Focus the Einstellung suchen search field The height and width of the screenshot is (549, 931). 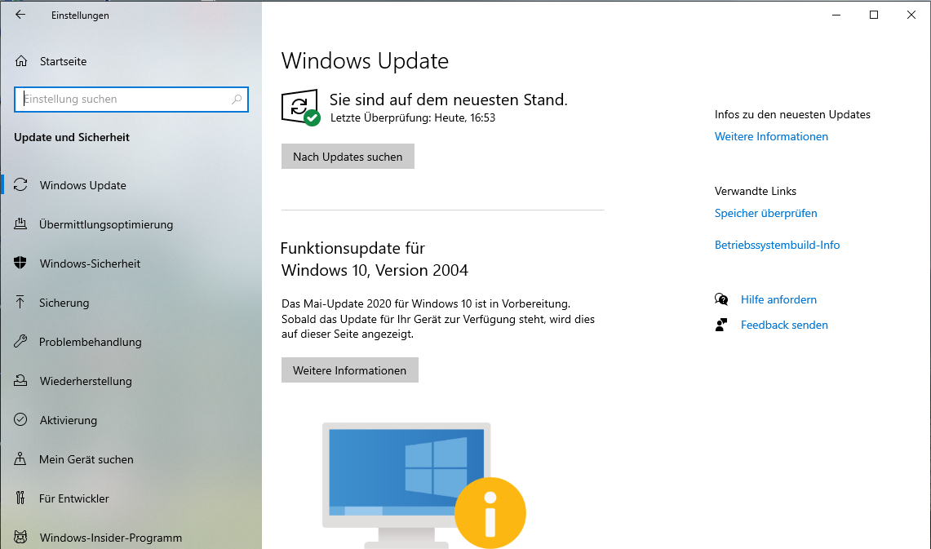coord(131,100)
